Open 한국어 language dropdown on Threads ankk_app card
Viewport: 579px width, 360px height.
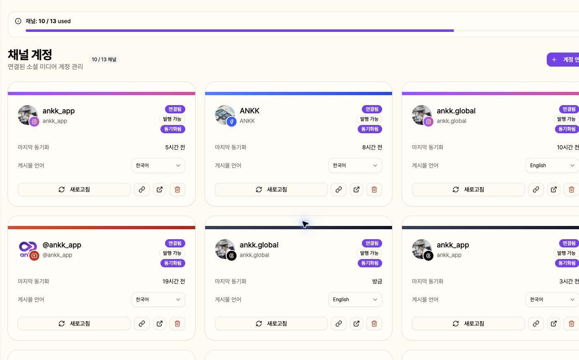552,300
